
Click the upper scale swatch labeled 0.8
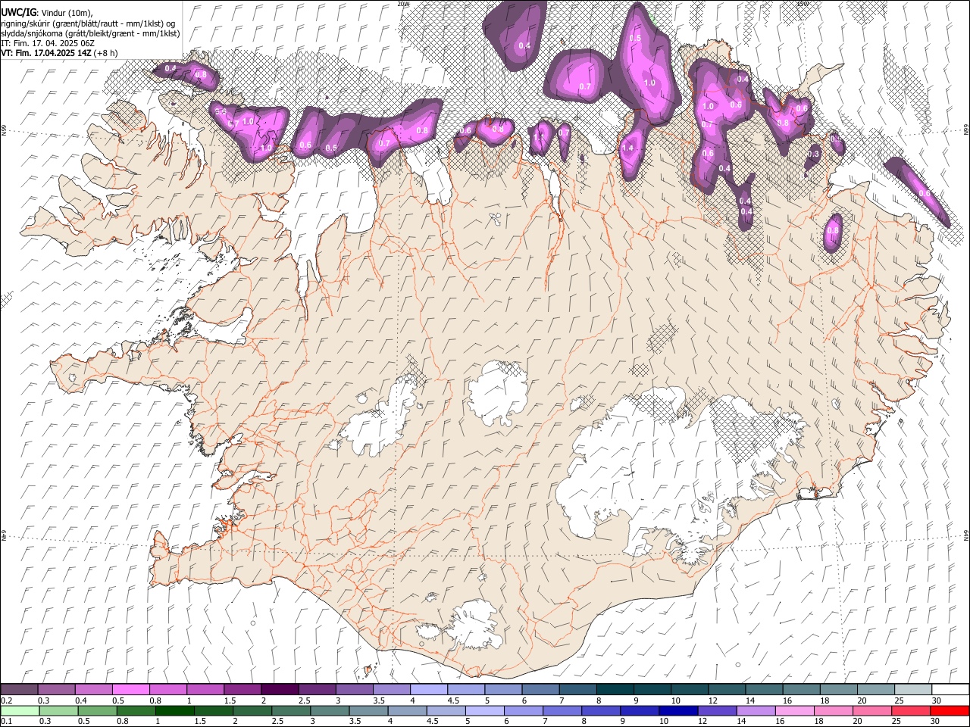[167, 689]
